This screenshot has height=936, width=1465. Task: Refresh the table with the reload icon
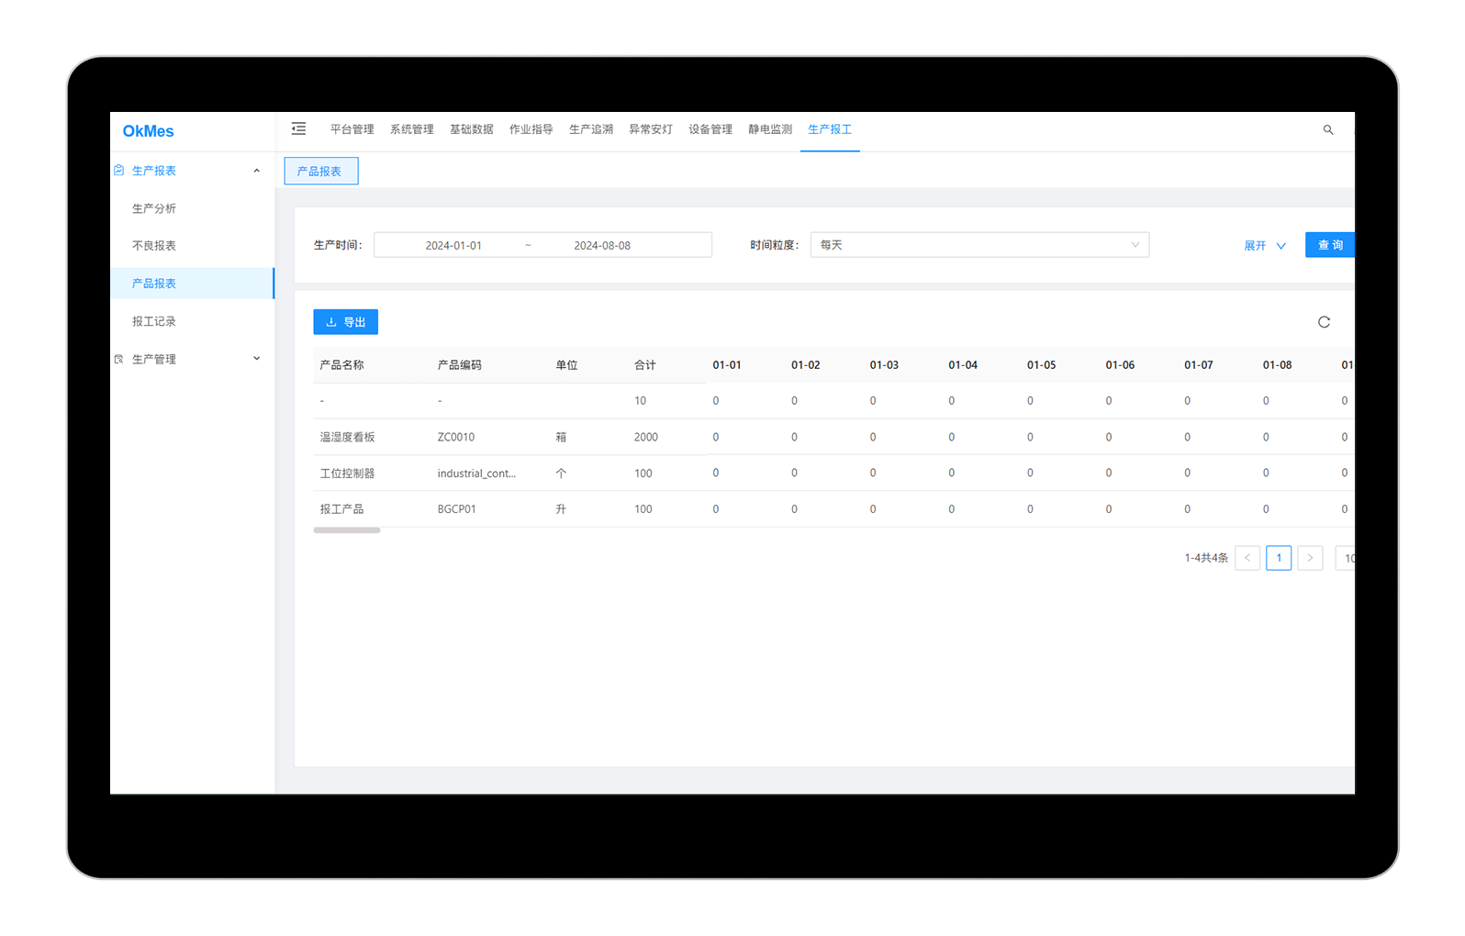click(x=1324, y=322)
